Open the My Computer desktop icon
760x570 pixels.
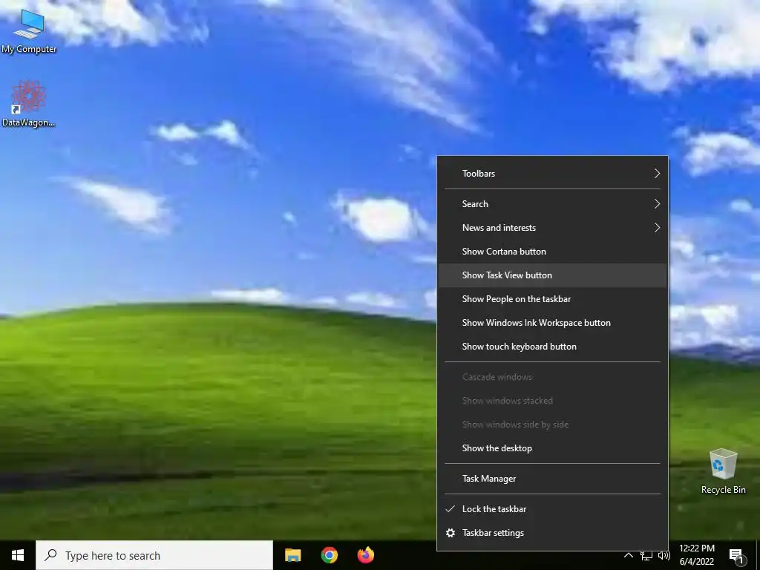[x=29, y=30]
